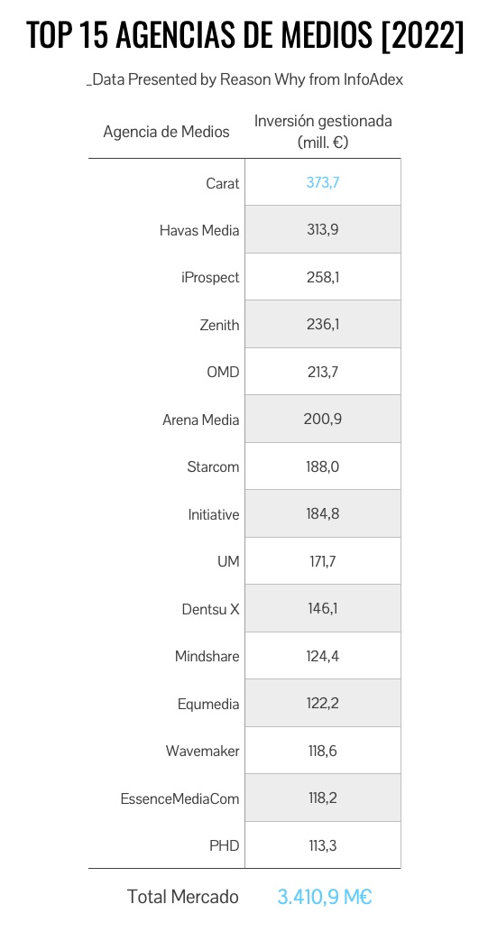Click the Total Mercado 3.410,9 M€ figure

tap(325, 897)
